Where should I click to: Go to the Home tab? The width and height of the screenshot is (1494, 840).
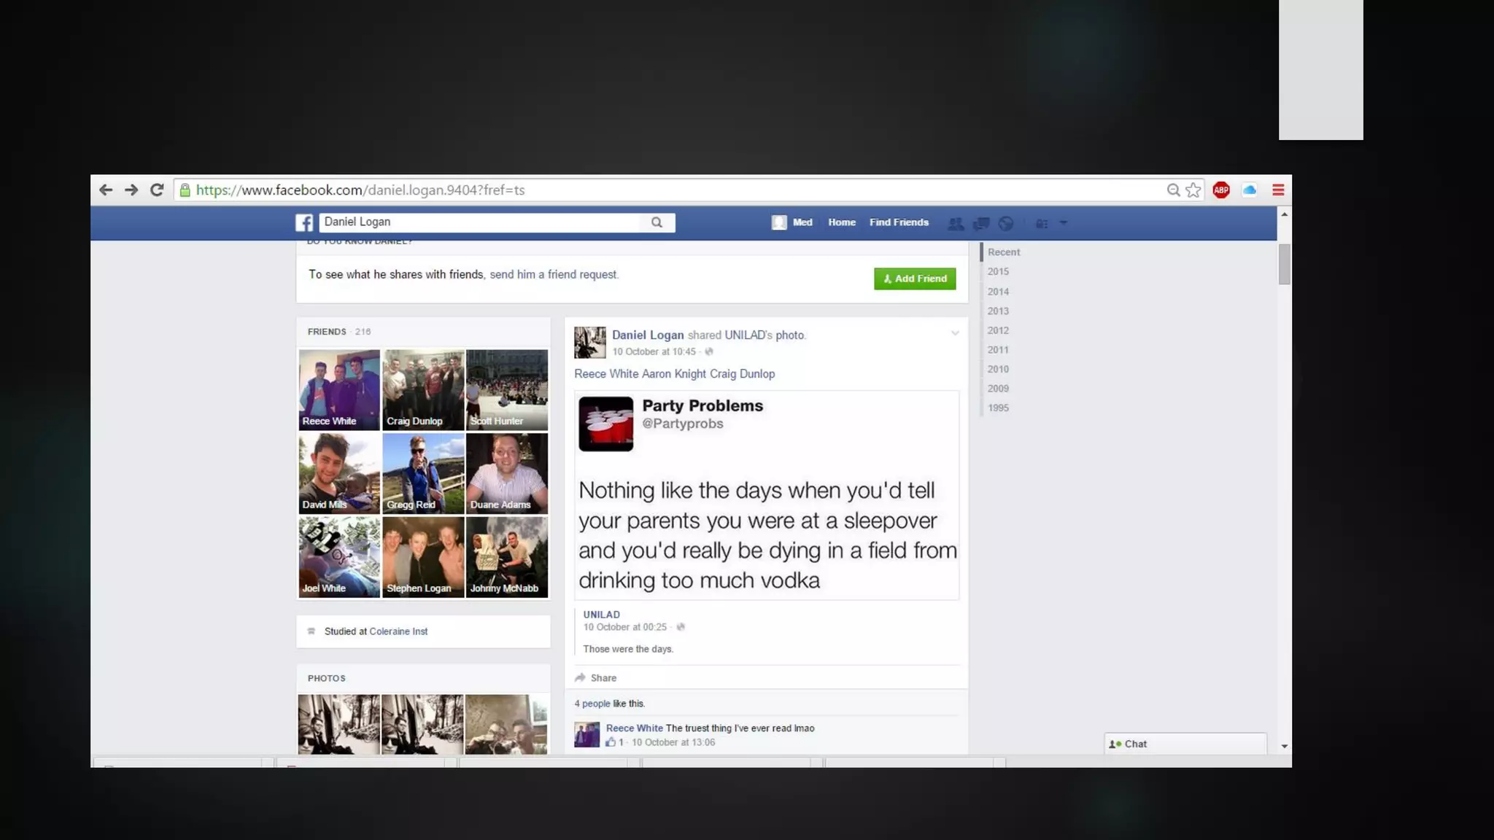842,222
